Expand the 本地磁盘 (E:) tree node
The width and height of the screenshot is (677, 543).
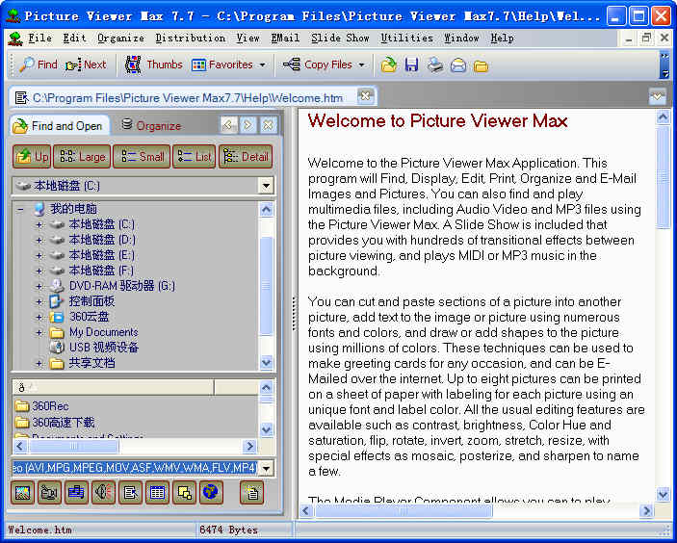(x=39, y=255)
